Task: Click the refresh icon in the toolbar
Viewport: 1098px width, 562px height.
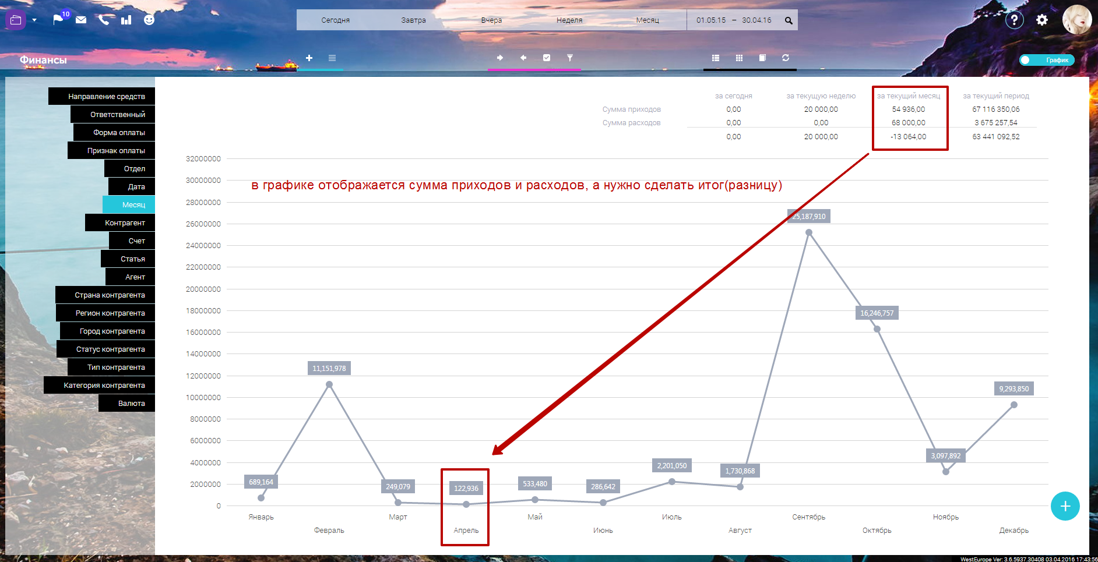Action: click(786, 58)
